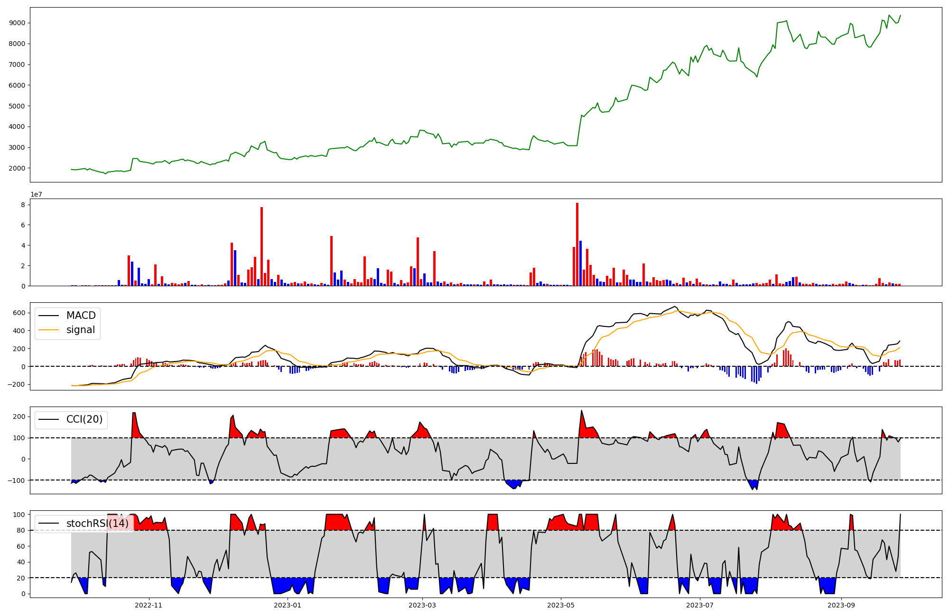Click the tall red volume bar in December 2022
Viewport: 949px width, 616px height.
pyautogui.click(x=261, y=246)
